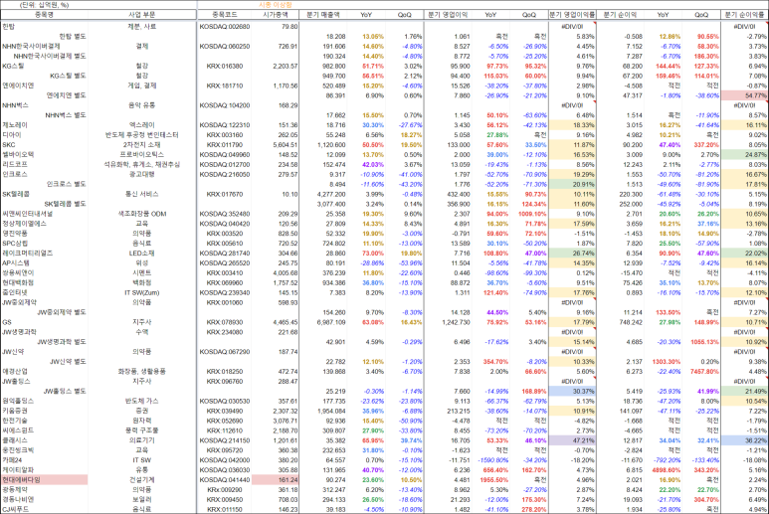Viewport: 769px width, 514px height.
Task: Select the 시가총액 column header
Action: [276, 15]
